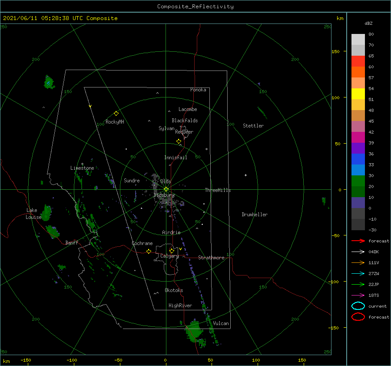Click the red forecast arrow legend icon
This screenshot has width=391, height=366.
(358, 241)
